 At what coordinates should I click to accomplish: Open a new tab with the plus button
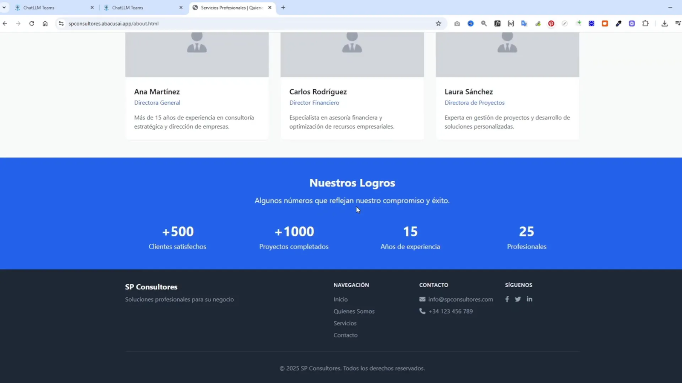(x=283, y=7)
